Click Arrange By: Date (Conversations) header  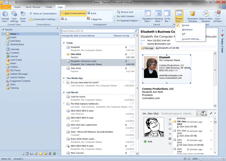pos(87,35)
